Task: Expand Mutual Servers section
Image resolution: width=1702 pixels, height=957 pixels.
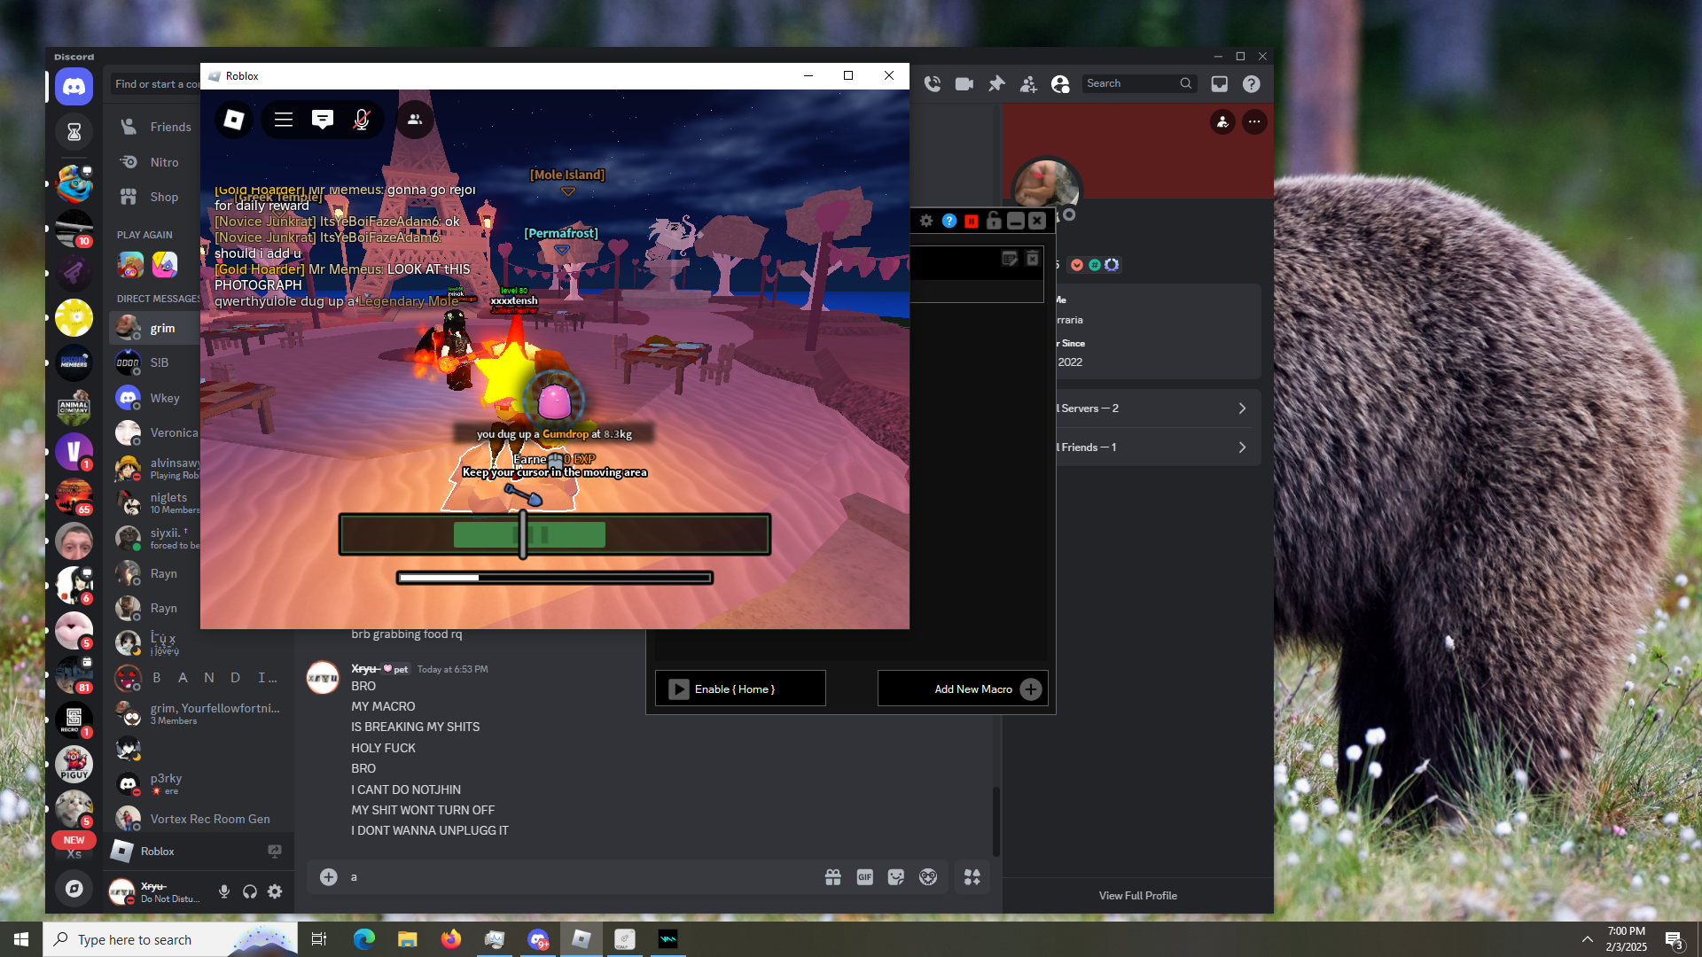Action: (x=1152, y=408)
